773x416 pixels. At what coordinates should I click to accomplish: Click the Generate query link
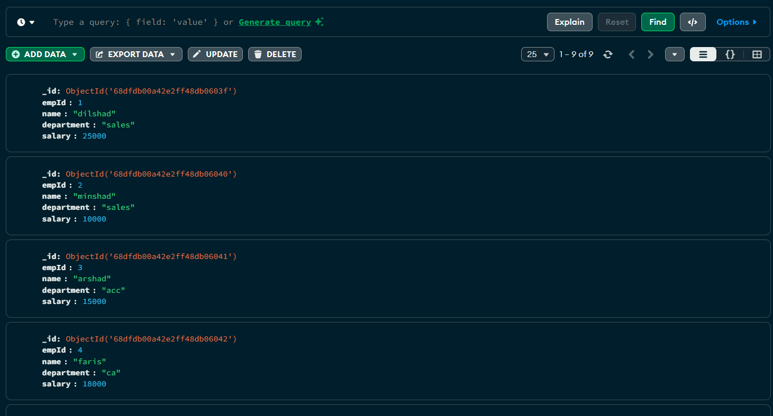click(274, 22)
